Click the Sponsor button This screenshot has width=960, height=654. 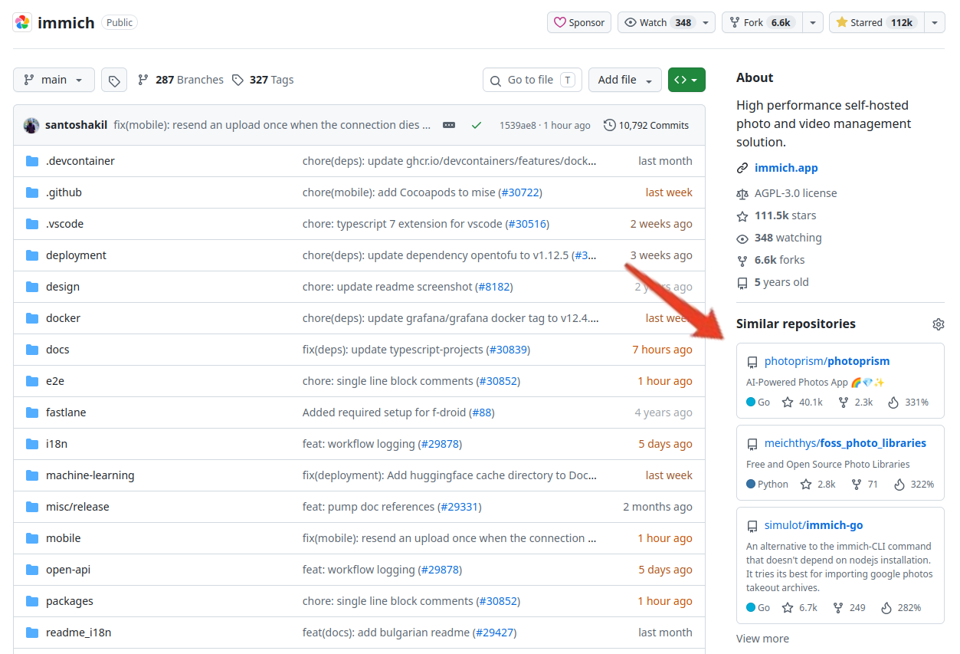(x=579, y=22)
